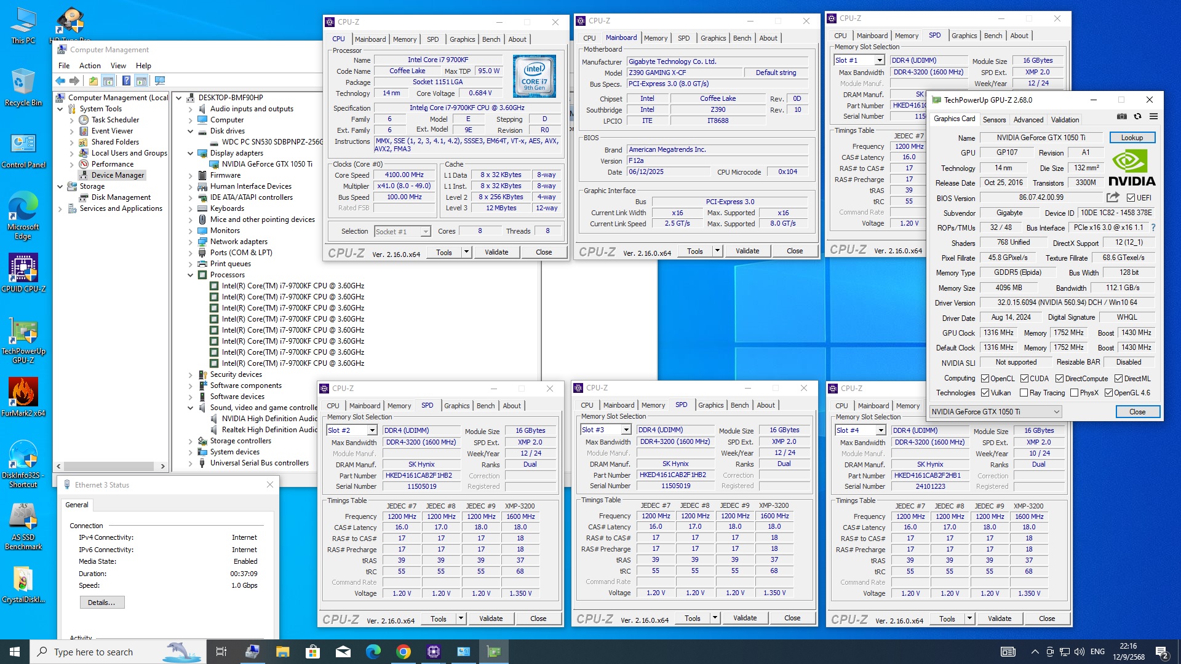
Task: Open the Action menu in Computer Management
Action: (90, 66)
